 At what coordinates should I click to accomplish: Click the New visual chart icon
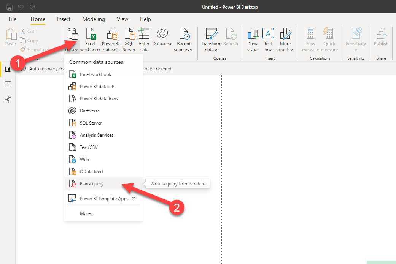tap(253, 34)
